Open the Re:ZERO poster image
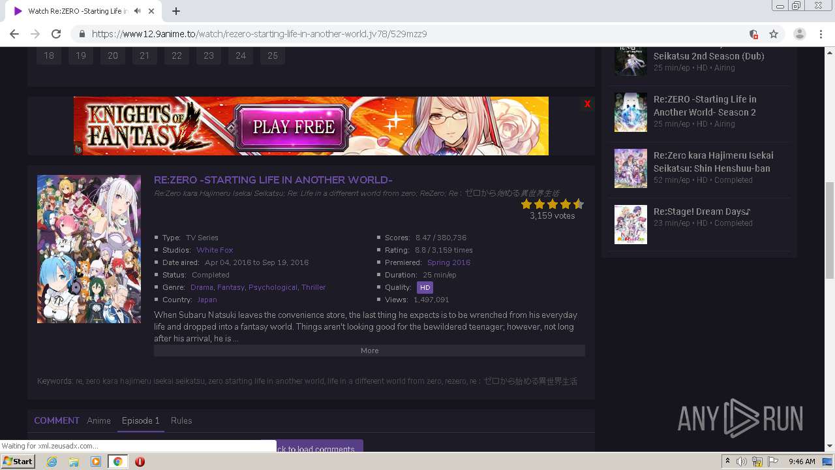Image resolution: width=835 pixels, height=470 pixels. coord(89,249)
